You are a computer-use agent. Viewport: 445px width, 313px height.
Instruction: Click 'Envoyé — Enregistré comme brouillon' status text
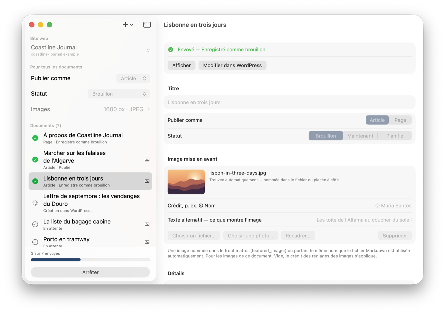click(x=221, y=50)
